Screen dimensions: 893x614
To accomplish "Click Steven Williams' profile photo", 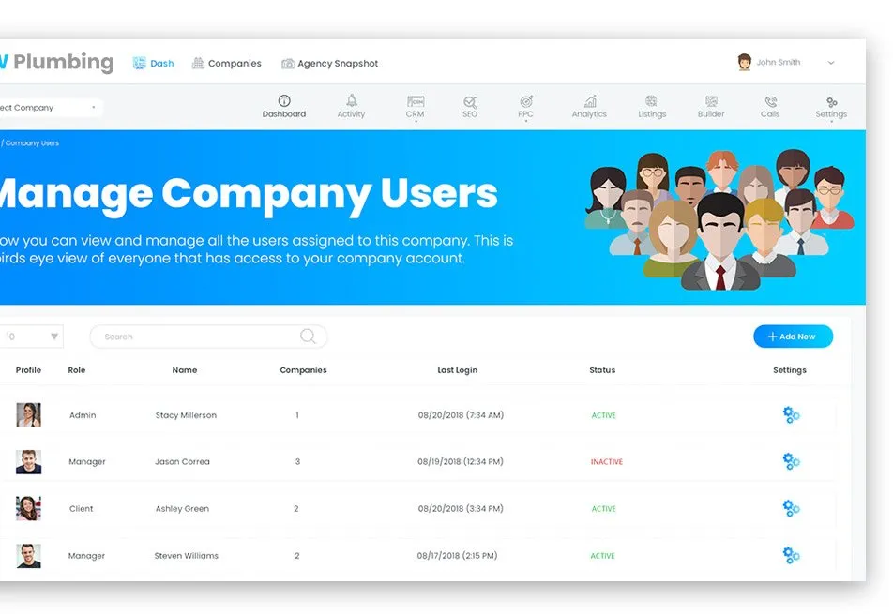I will click(x=28, y=555).
